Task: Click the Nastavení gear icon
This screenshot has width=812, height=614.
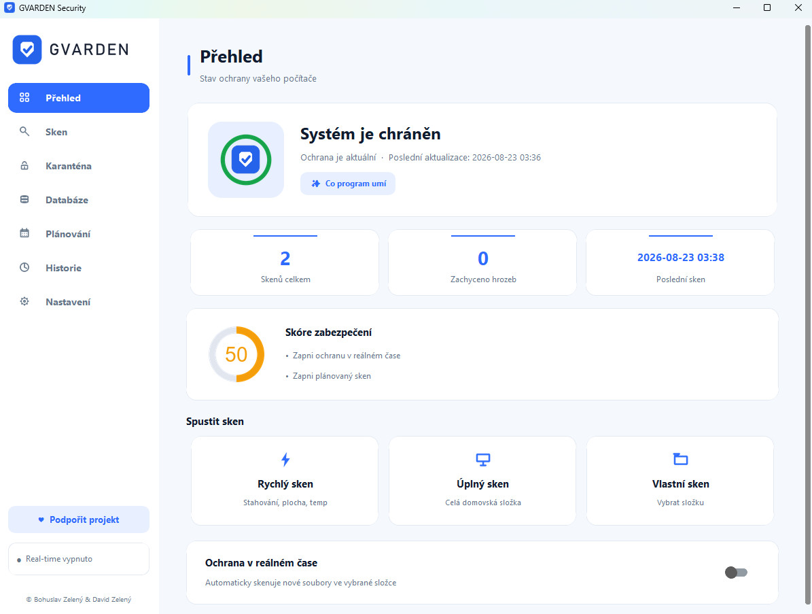Action: 24,301
